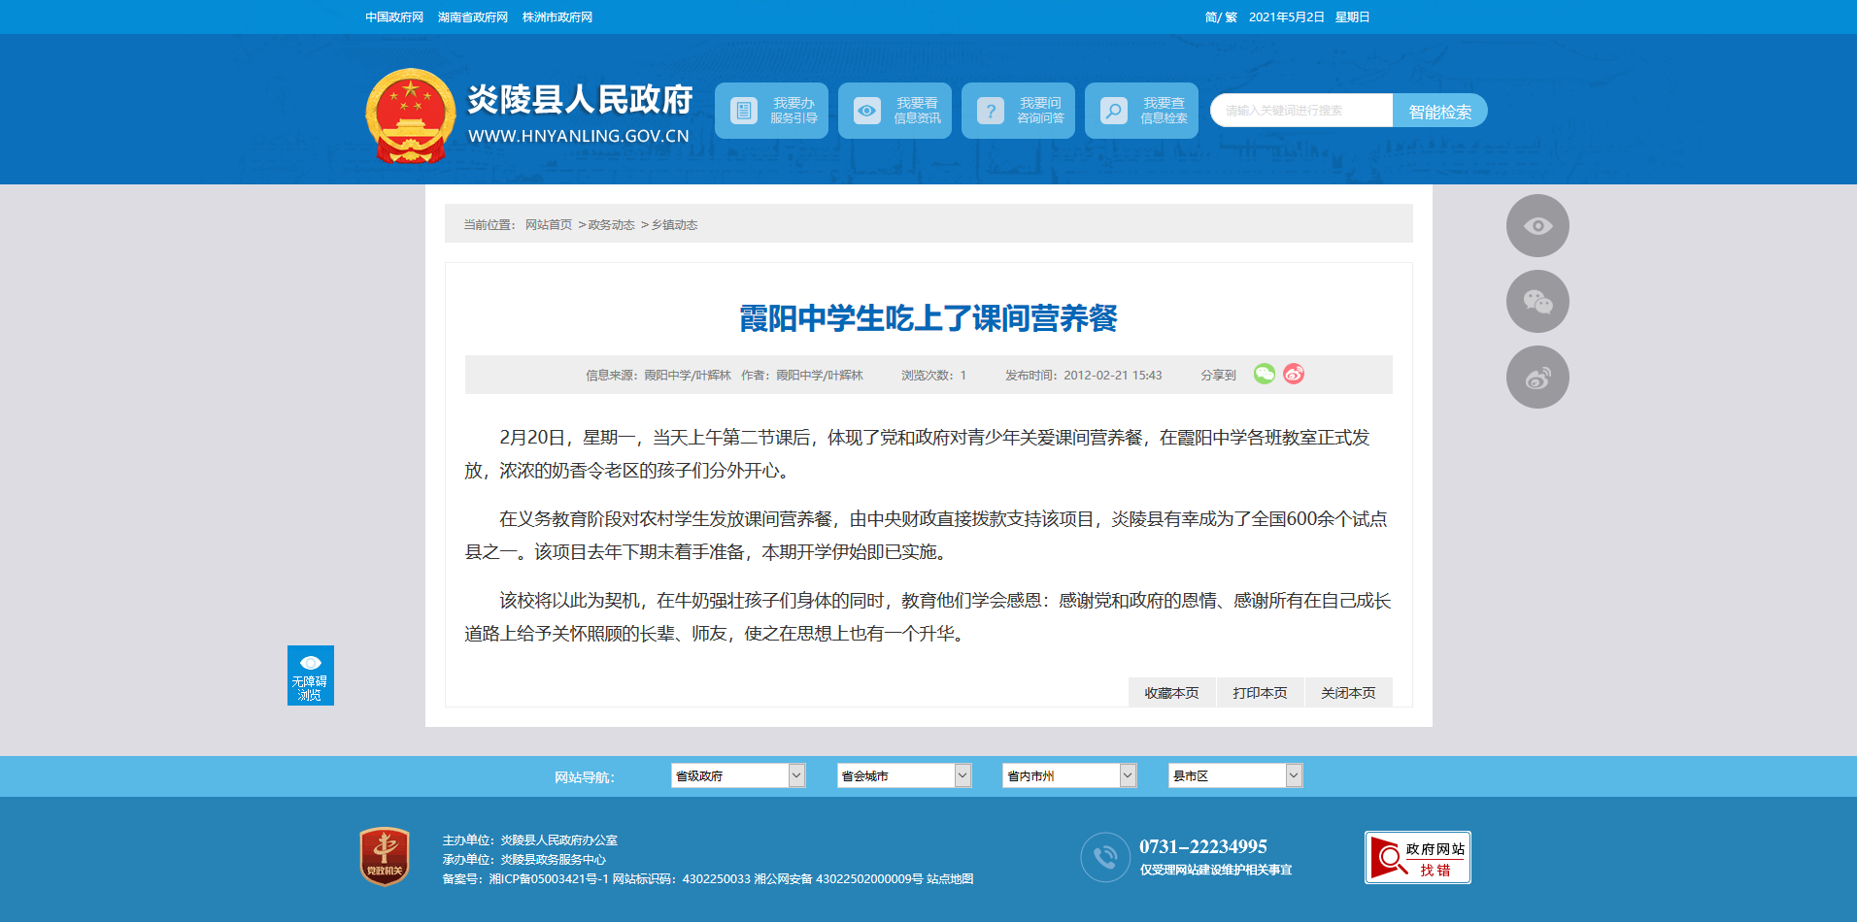Click the gray eye circle icon

point(1536,226)
